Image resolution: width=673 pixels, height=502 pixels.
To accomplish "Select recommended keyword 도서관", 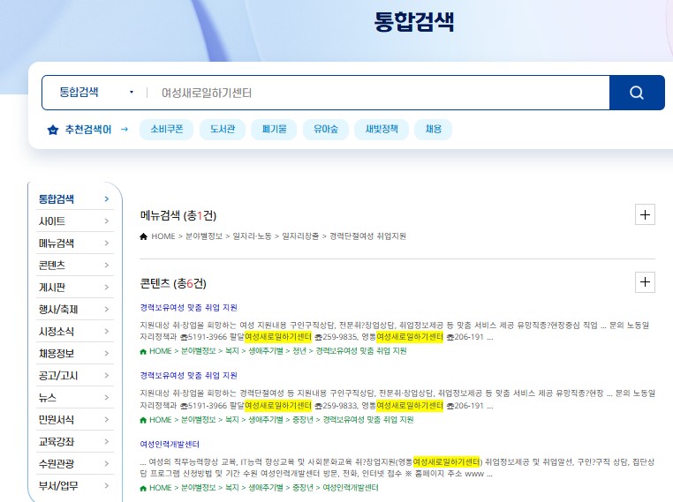I will pyautogui.click(x=223, y=129).
